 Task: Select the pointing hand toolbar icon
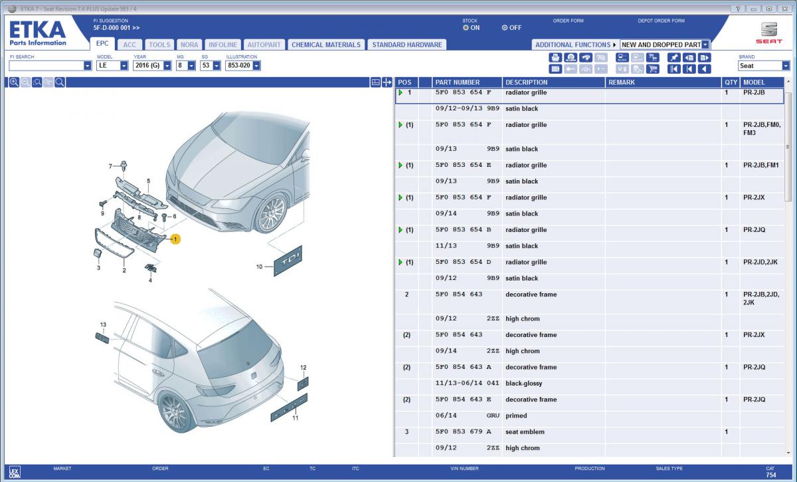point(586,57)
